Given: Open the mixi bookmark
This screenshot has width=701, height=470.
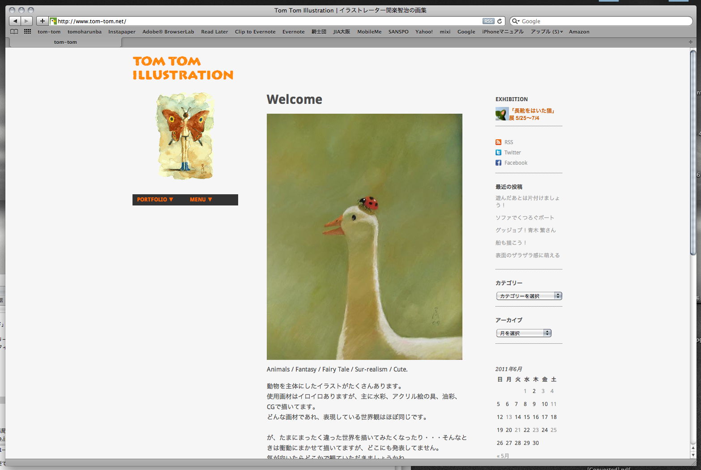Looking at the screenshot, I should point(445,32).
